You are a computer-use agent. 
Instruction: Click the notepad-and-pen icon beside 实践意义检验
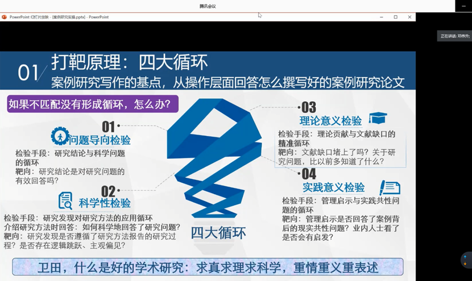[390, 187]
